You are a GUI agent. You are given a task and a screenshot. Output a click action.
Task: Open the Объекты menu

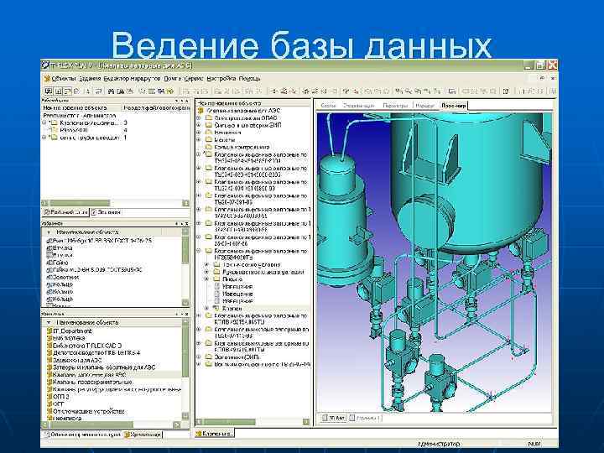tap(64, 79)
